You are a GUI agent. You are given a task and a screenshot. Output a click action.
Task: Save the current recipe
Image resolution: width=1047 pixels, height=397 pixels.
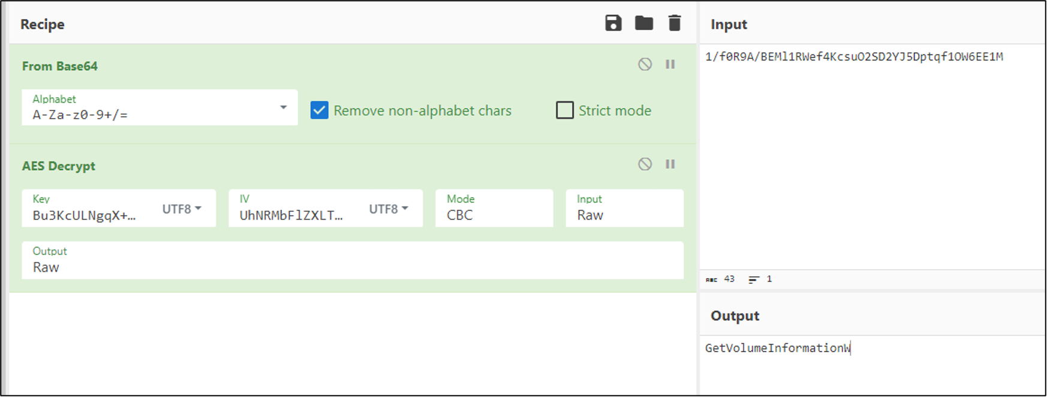click(x=613, y=23)
